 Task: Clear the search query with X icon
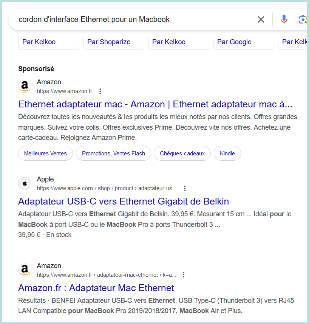(261, 19)
